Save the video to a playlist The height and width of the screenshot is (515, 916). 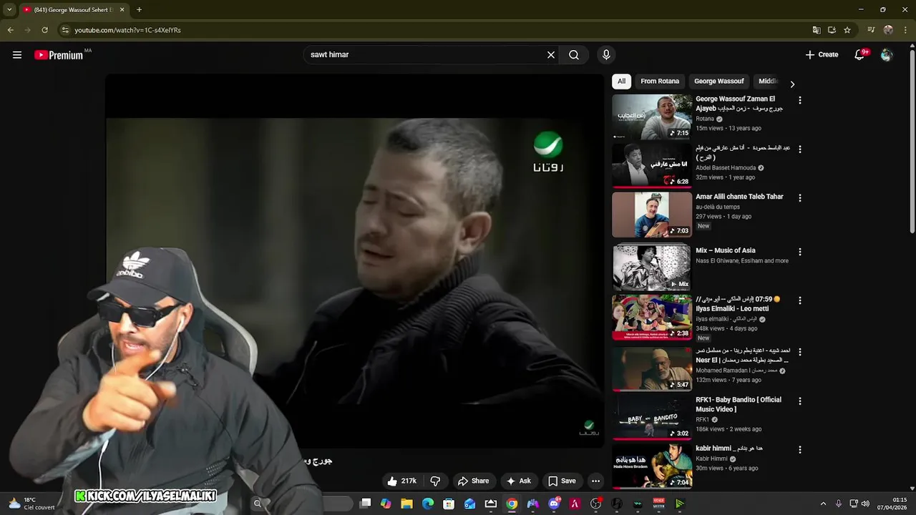(x=562, y=481)
